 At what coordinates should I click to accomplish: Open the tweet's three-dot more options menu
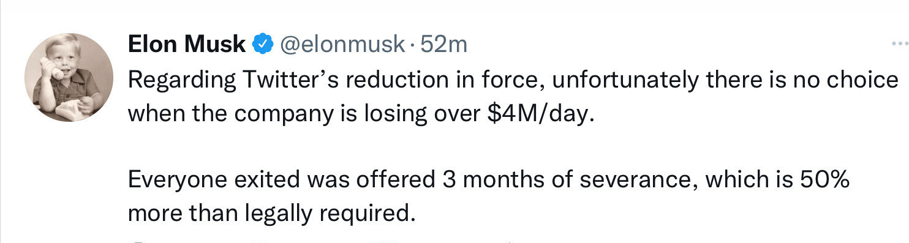pyautogui.click(x=900, y=44)
